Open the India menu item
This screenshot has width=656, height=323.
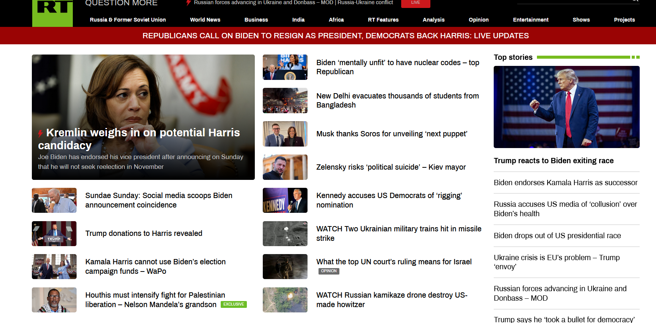click(298, 20)
